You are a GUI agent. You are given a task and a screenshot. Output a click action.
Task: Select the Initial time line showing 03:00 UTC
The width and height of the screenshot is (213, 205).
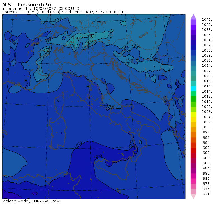pyautogui.click(x=40, y=8)
